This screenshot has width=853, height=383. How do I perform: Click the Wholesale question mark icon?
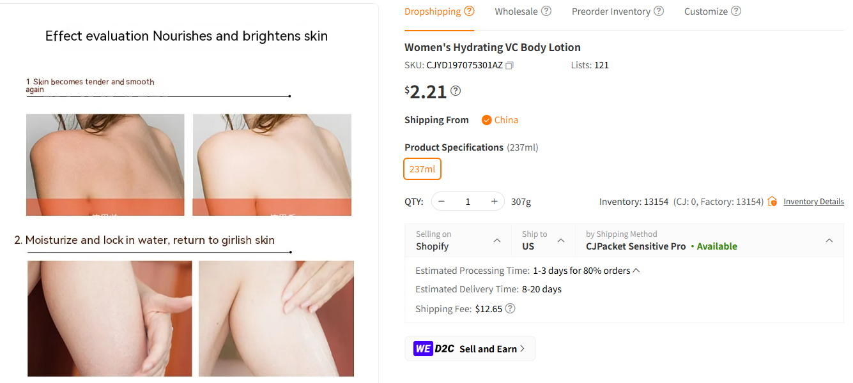pos(546,11)
